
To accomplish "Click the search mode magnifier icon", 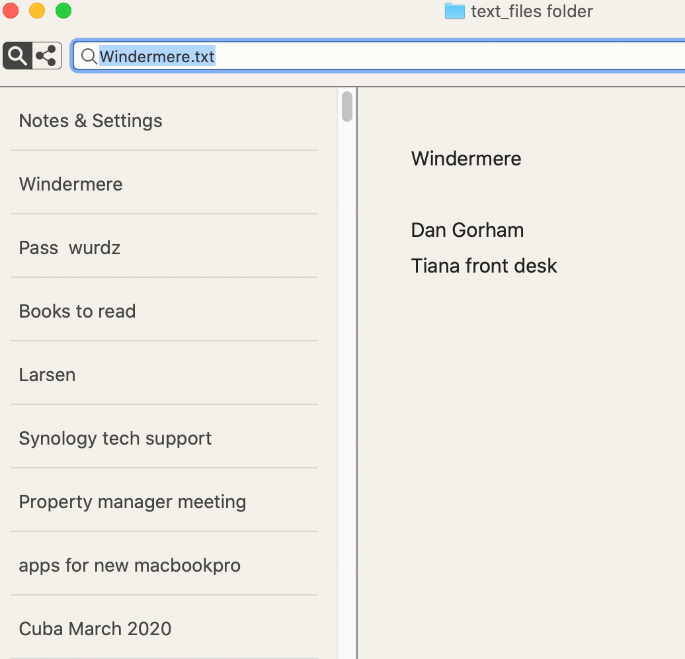I will [x=18, y=56].
